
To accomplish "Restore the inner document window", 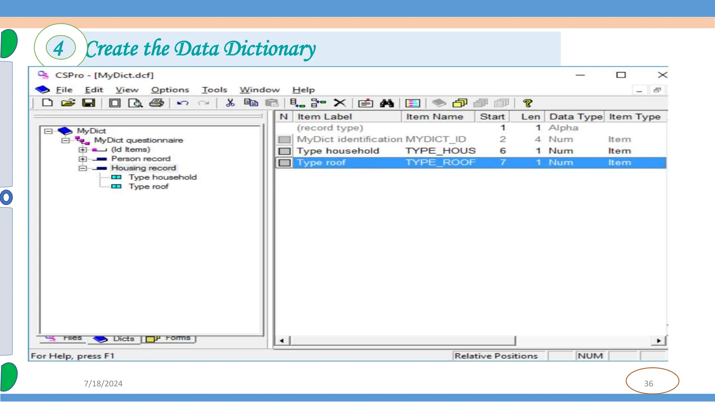I will [657, 90].
